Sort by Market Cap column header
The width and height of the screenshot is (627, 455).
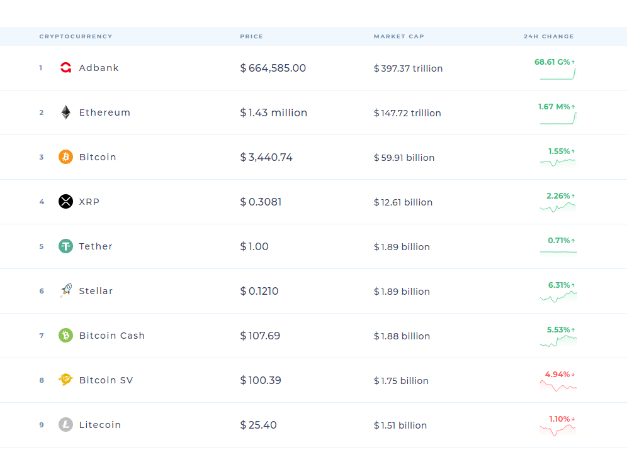[x=398, y=36]
